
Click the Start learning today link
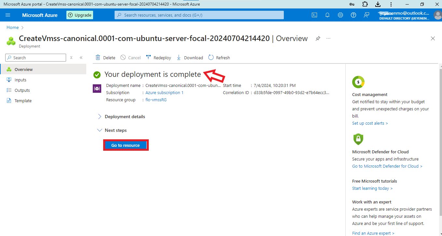pyautogui.click(x=372, y=188)
